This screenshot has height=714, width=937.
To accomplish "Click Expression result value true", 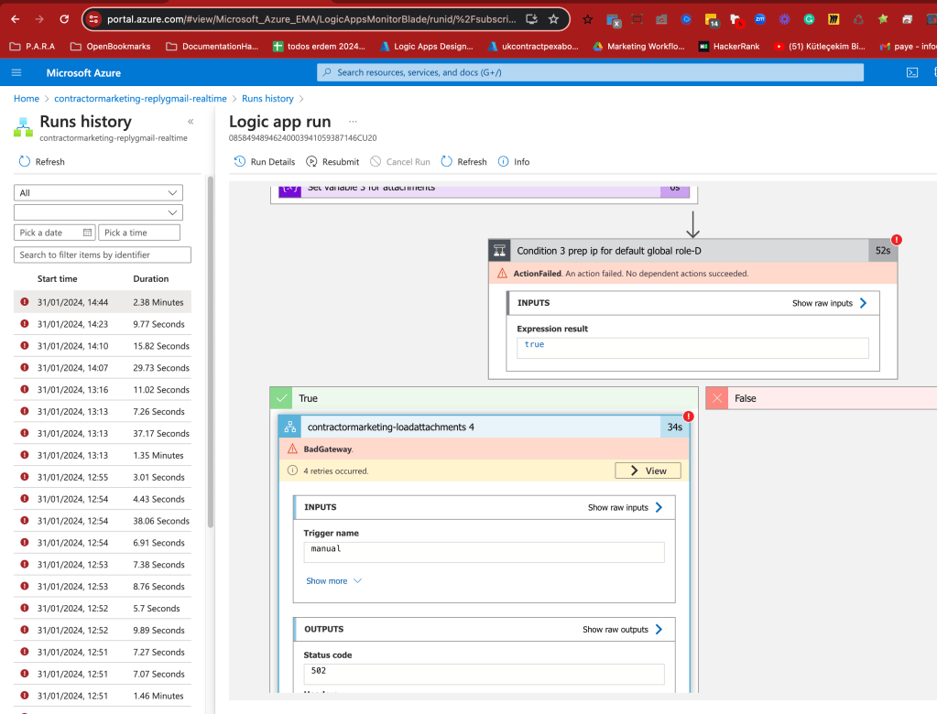I will 692,348.
